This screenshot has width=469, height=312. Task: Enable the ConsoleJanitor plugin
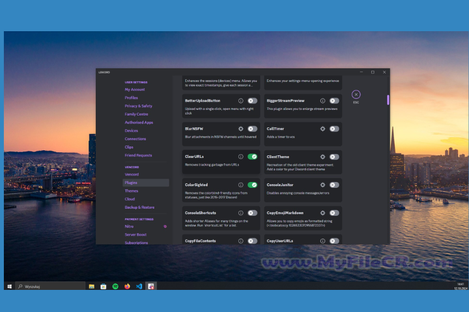click(334, 185)
